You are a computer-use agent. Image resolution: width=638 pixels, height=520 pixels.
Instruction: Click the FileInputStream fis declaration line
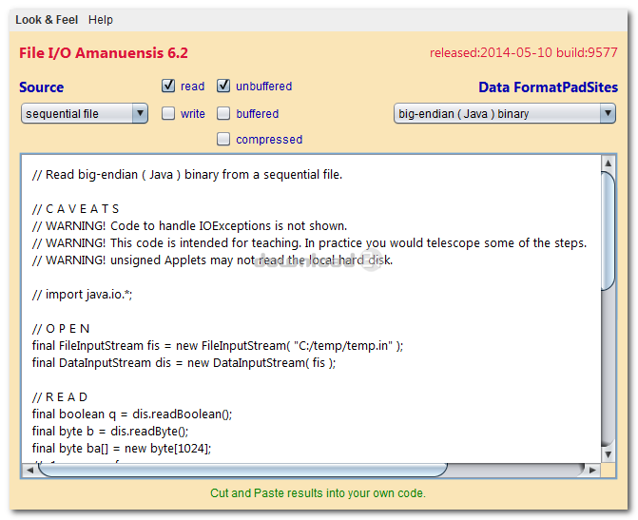pos(218,346)
